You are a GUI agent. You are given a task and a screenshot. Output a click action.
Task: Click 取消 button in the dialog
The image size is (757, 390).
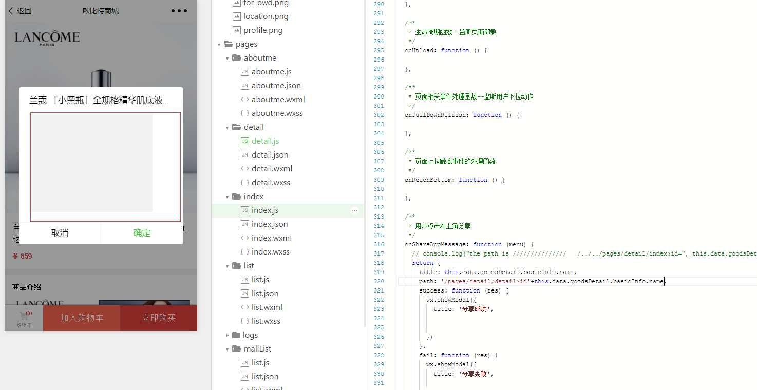[60, 233]
